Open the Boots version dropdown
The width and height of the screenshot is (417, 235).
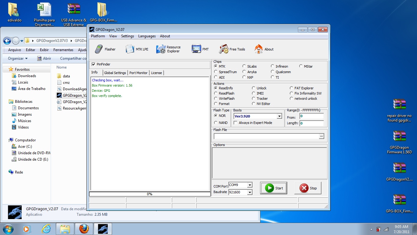279,116
